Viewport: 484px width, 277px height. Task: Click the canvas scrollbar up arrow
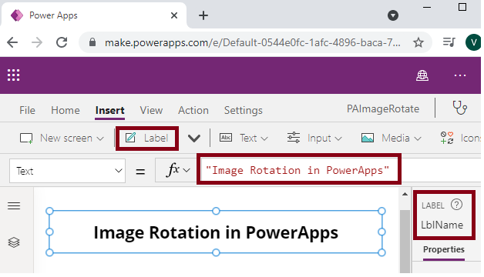tap(405, 194)
